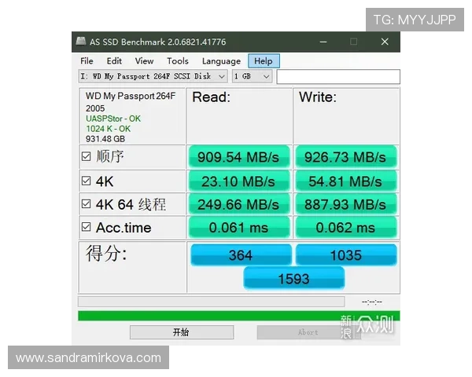
Task: Open the View menu
Action: (x=144, y=60)
